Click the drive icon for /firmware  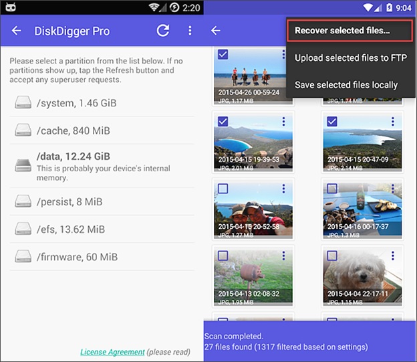tap(23, 256)
